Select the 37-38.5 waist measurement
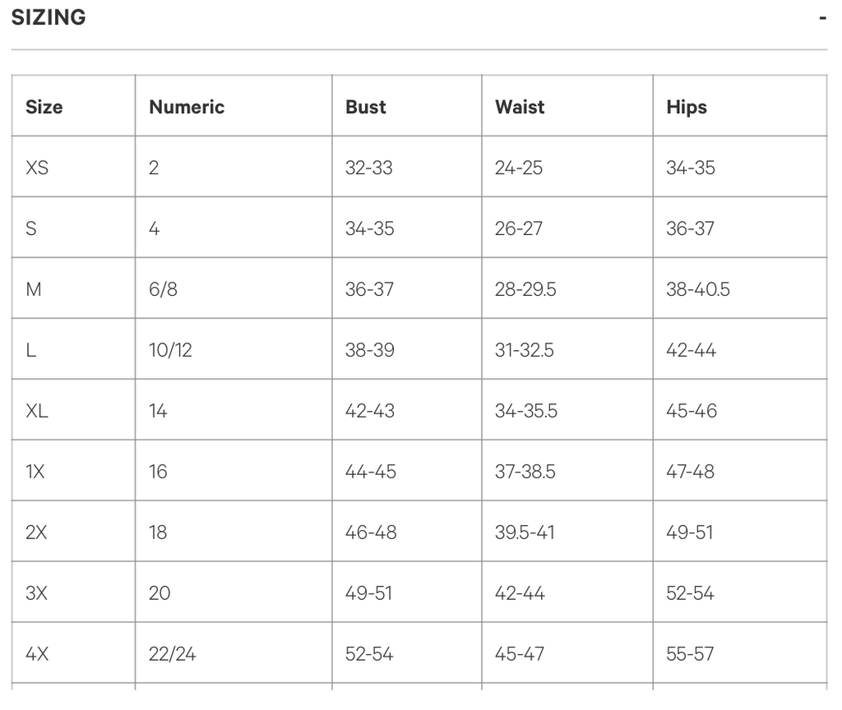This screenshot has height=710, width=842. click(525, 472)
